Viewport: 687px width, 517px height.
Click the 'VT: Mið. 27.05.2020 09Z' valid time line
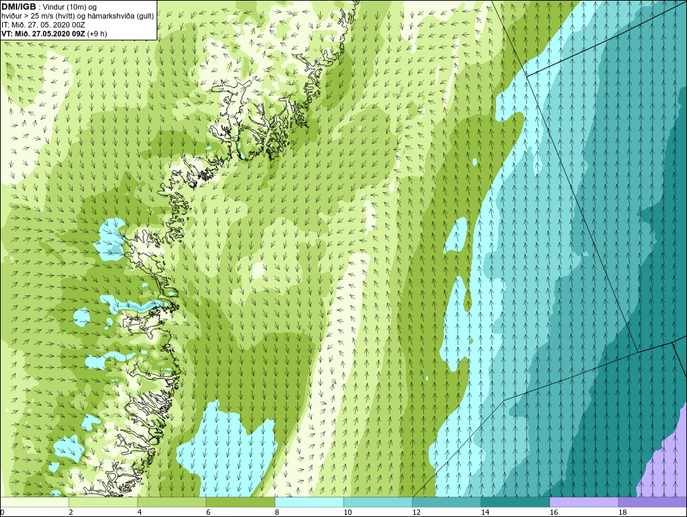[54, 33]
